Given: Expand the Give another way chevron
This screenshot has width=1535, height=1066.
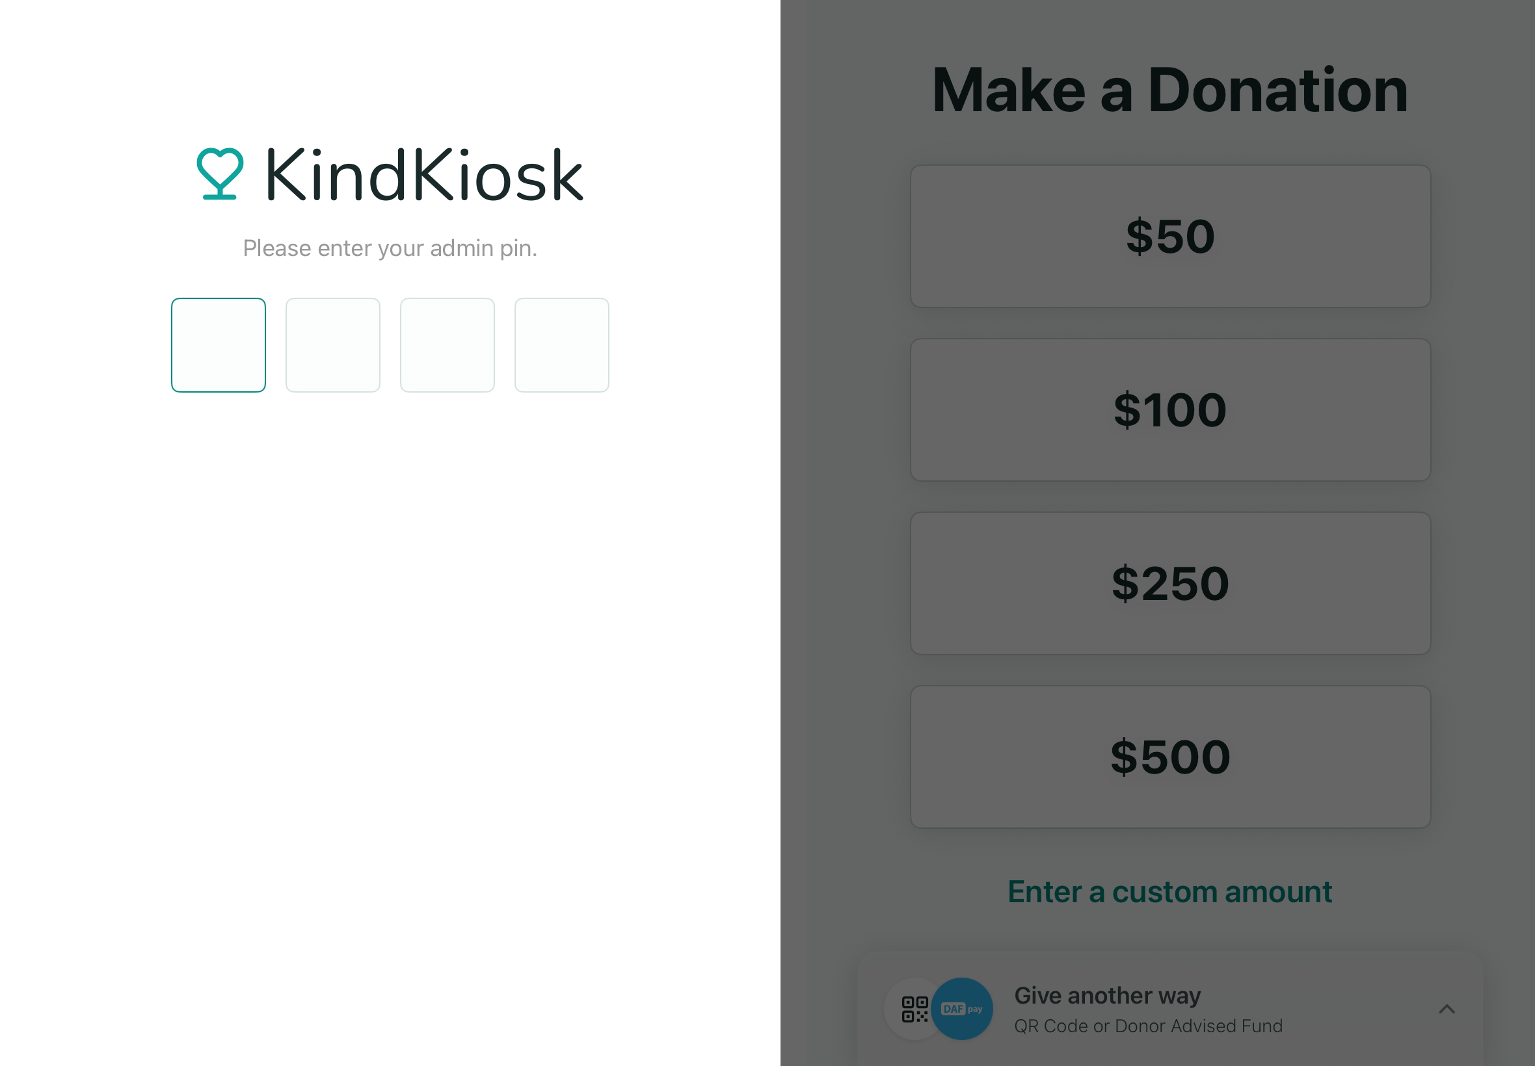Looking at the screenshot, I should pos(1447,1009).
